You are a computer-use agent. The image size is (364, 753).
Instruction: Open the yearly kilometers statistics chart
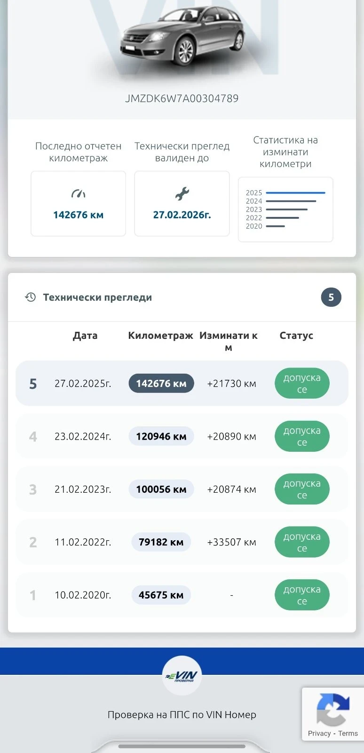tap(285, 209)
